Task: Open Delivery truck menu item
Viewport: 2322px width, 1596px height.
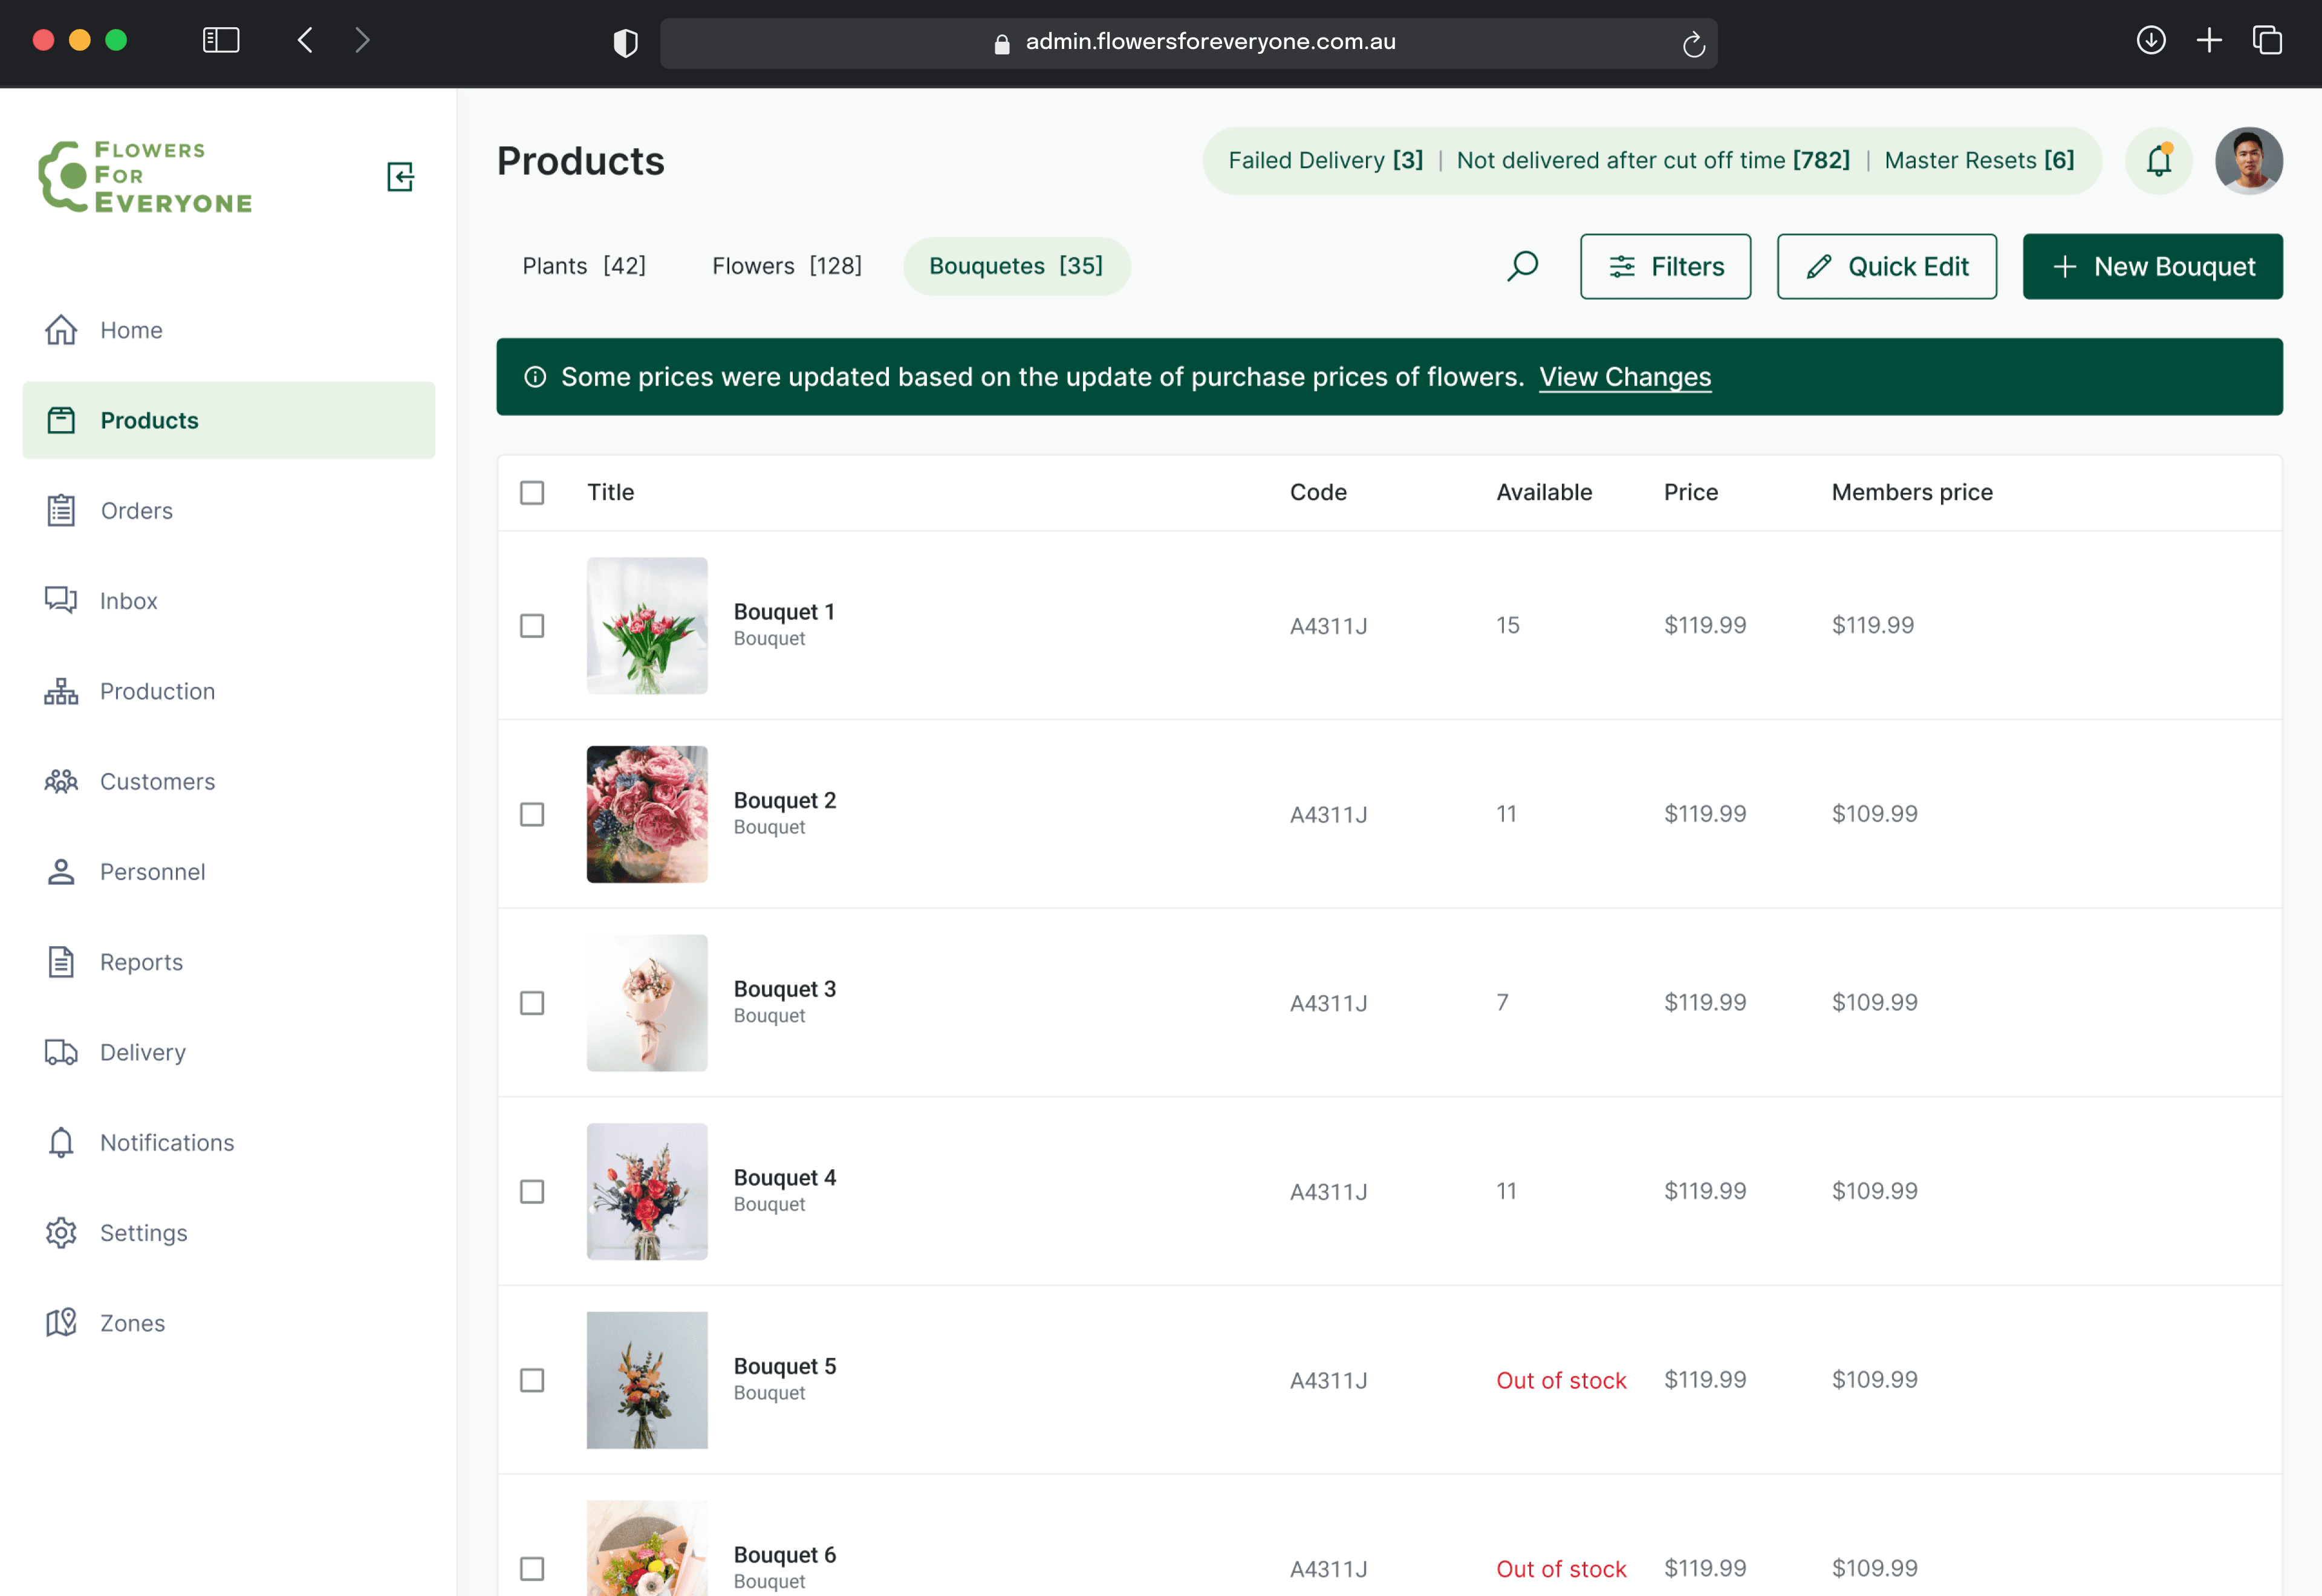Action: [142, 1052]
